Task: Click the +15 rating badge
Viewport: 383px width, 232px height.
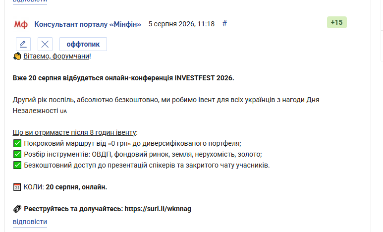Action: click(336, 22)
